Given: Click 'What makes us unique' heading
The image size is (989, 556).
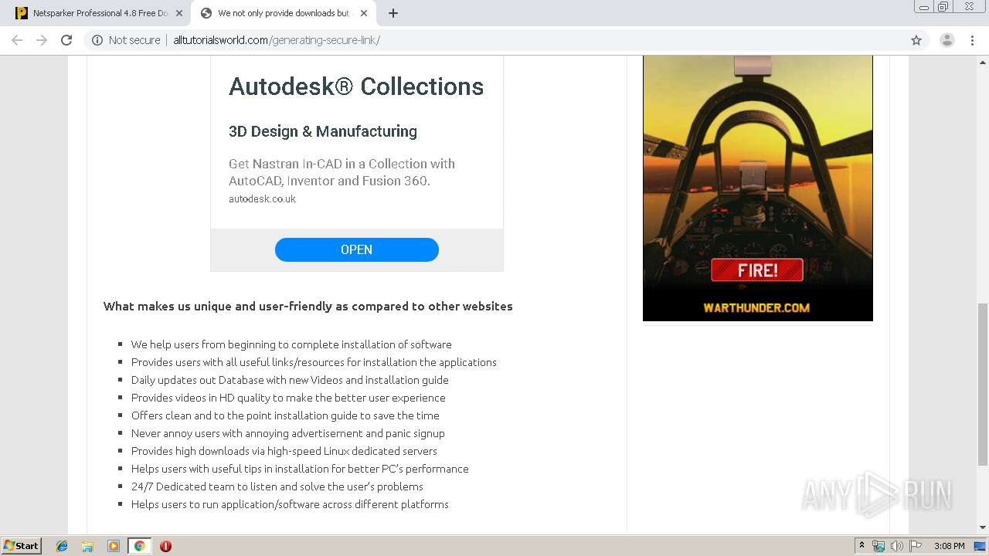Looking at the screenshot, I should click(x=308, y=306).
